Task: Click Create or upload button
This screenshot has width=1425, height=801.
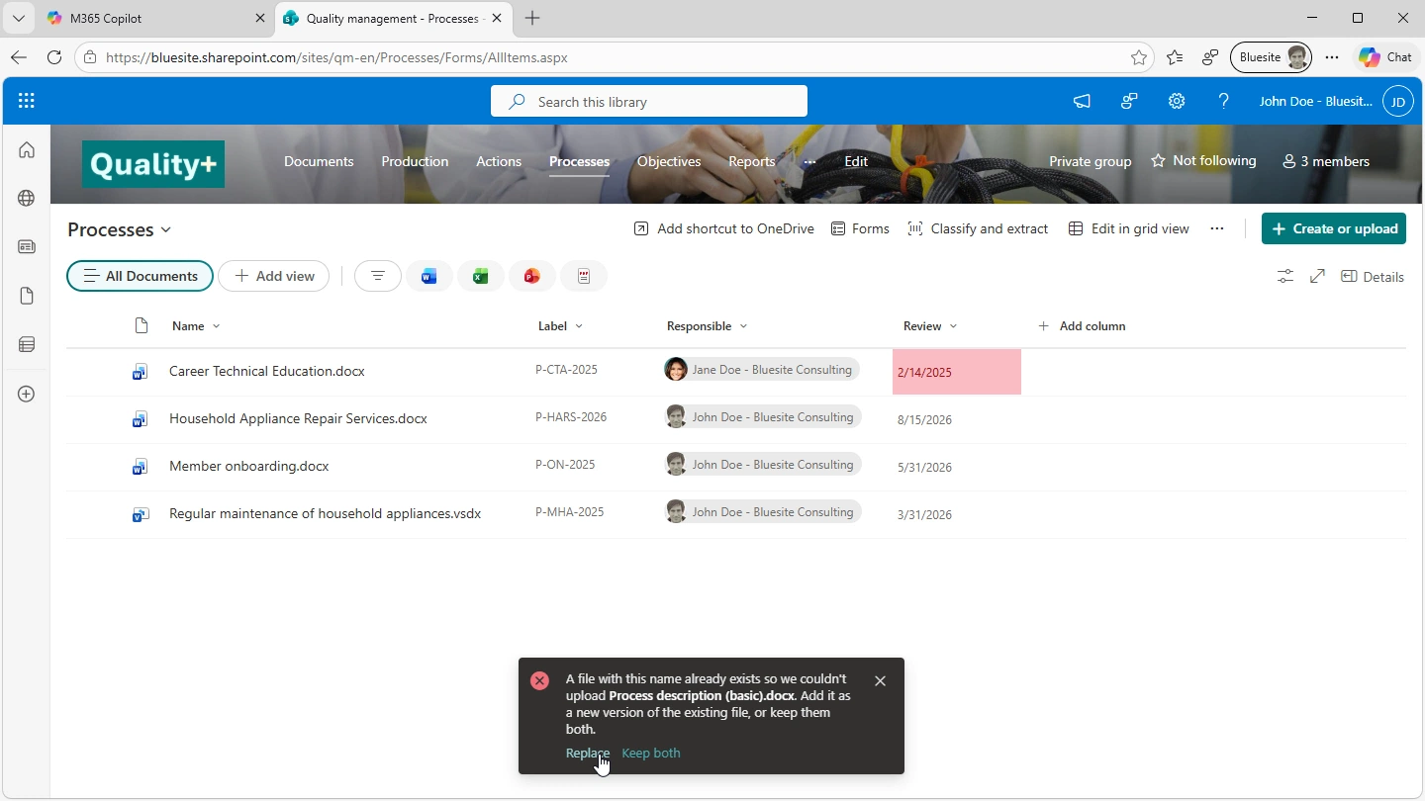Action: [1334, 228]
